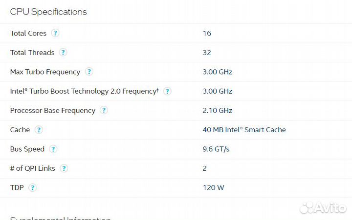Screen dimensions: 352x220
Task: Click the 2.10 GHz base frequency value
Action: (x=217, y=110)
